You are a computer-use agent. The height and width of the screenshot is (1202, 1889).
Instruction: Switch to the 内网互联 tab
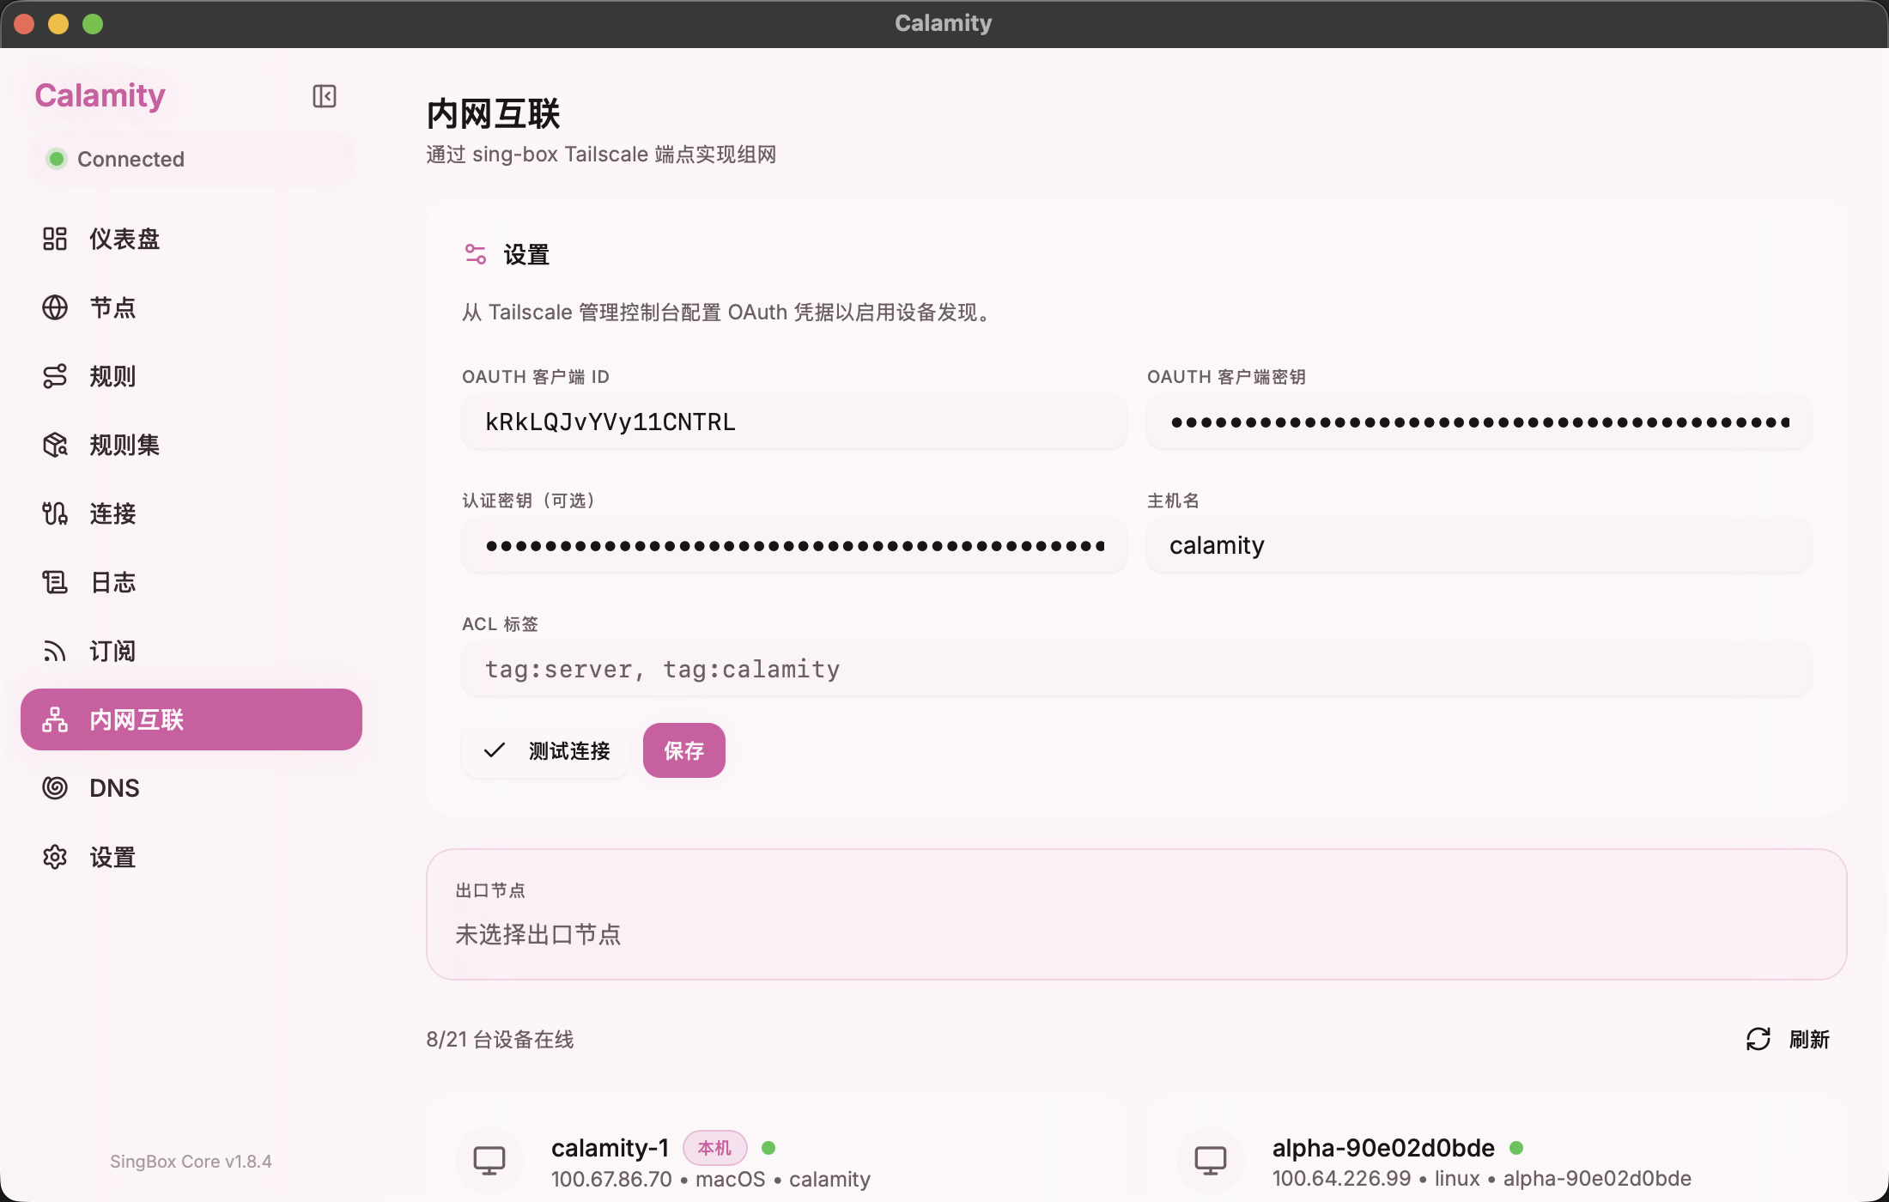coord(136,719)
